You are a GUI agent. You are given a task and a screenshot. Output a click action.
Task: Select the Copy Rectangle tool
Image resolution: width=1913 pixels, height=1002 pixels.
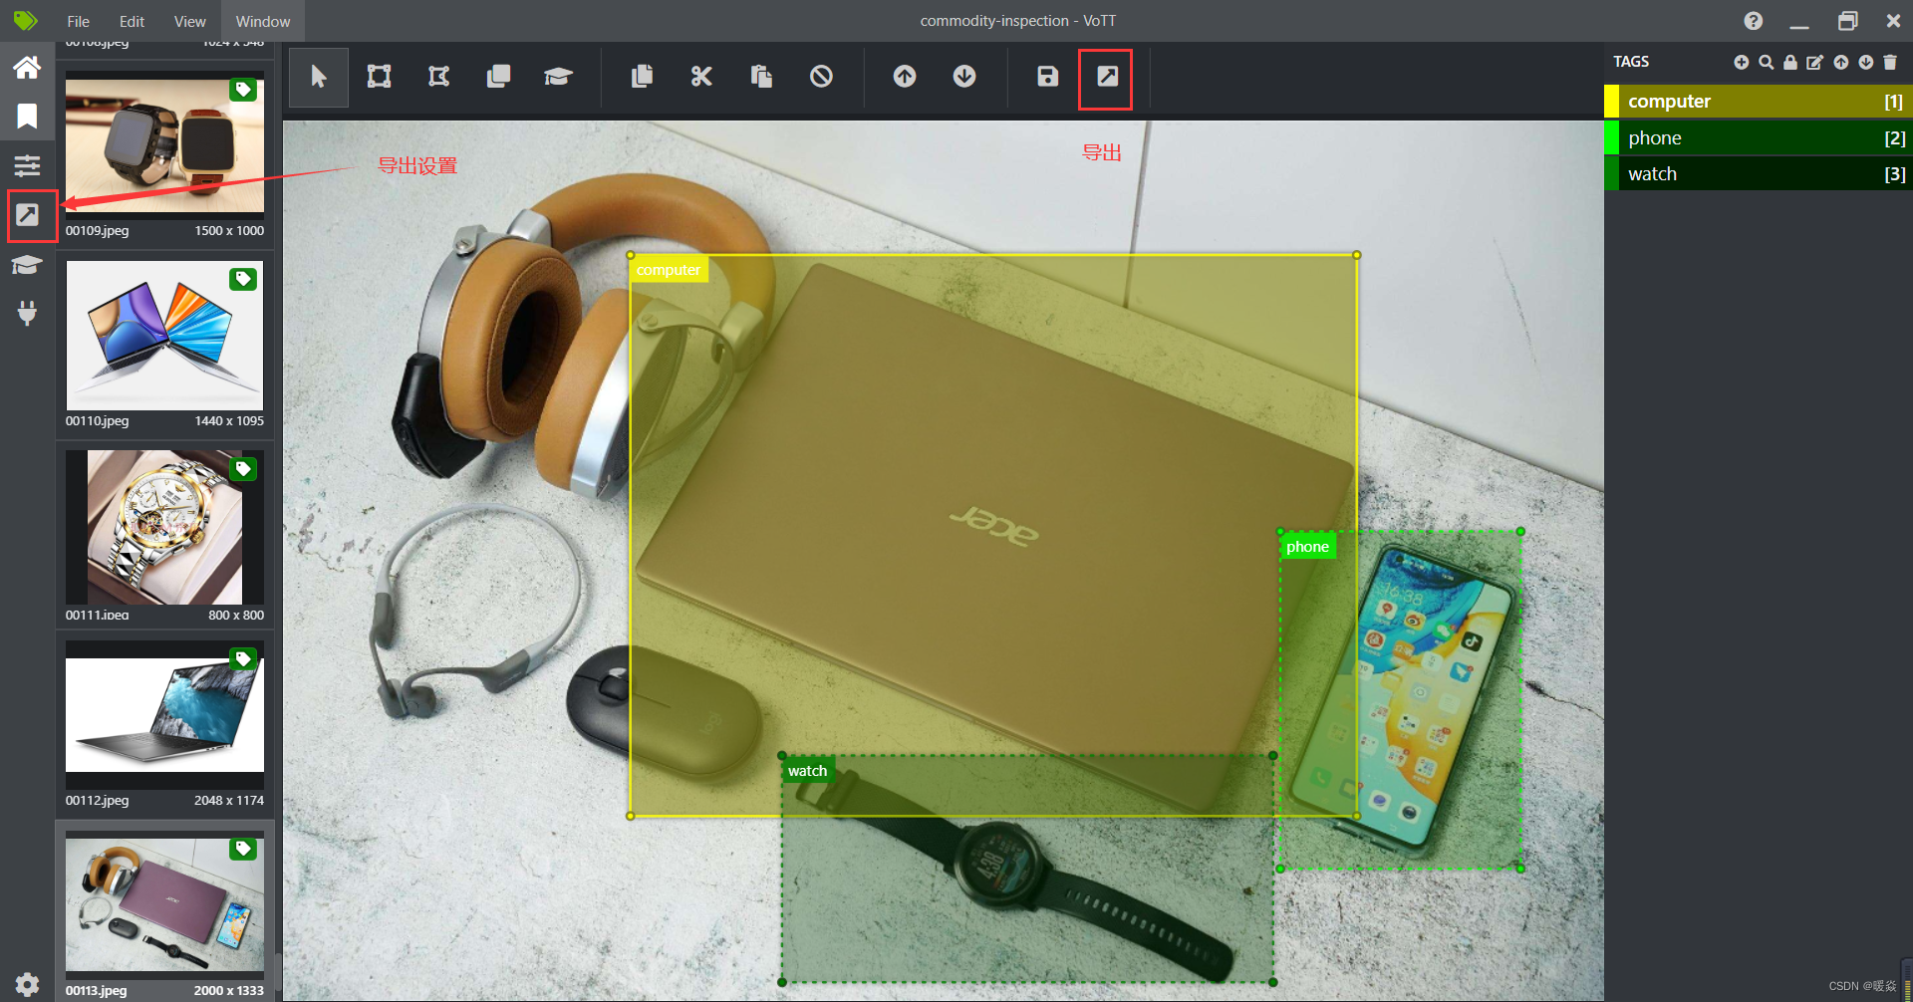point(498,77)
